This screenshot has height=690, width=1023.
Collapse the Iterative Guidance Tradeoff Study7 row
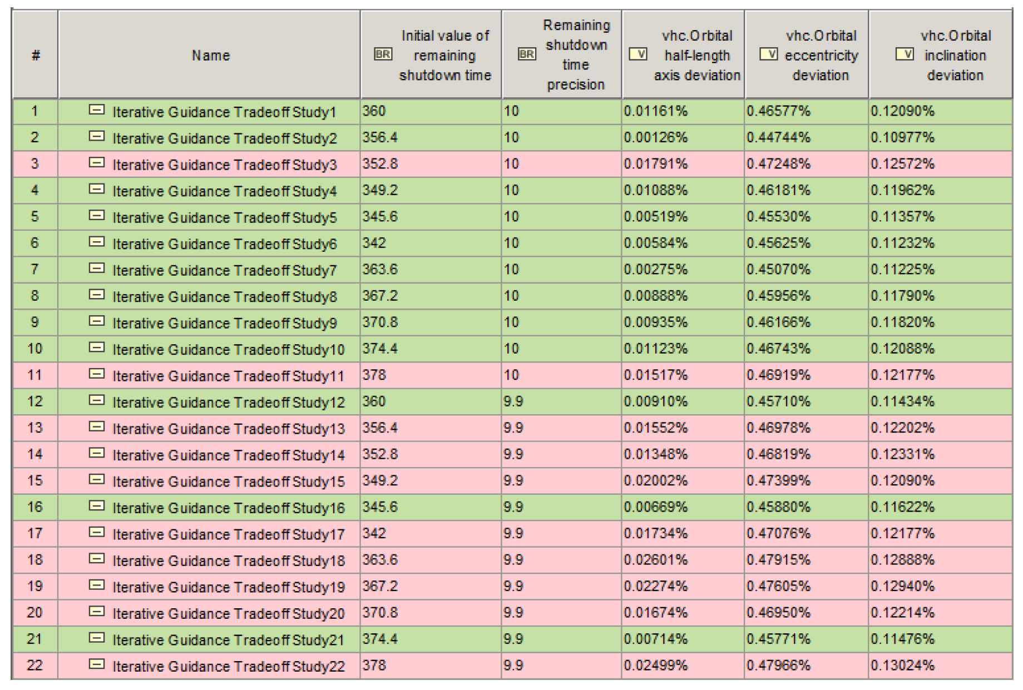pyautogui.click(x=97, y=269)
